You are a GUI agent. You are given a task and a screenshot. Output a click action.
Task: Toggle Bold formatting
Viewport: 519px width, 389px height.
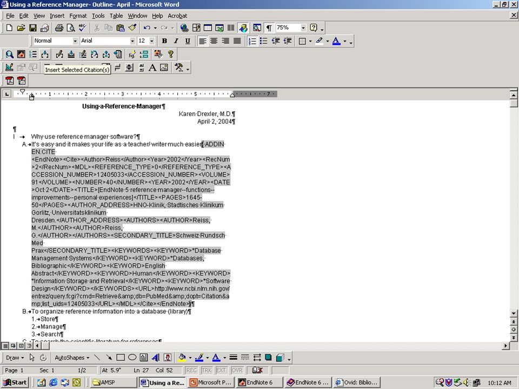164,41
